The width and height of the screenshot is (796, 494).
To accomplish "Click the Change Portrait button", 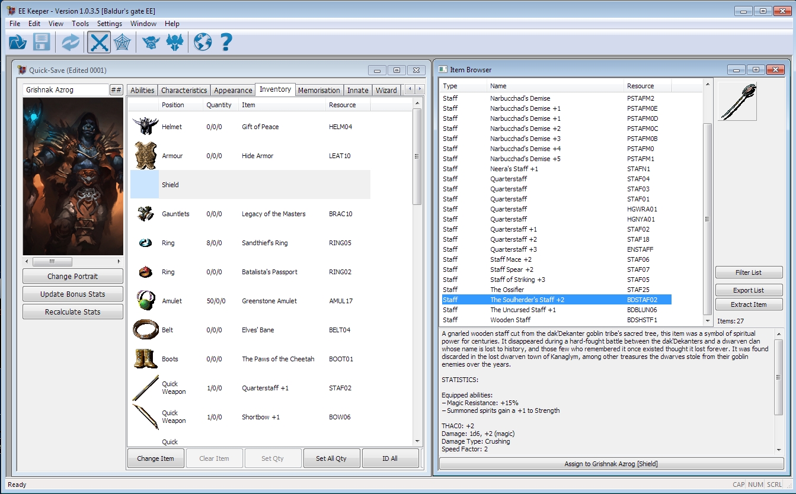I will tap(73, 276).
